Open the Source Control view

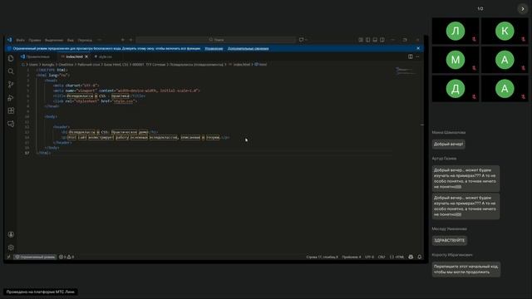pos(11,85)
